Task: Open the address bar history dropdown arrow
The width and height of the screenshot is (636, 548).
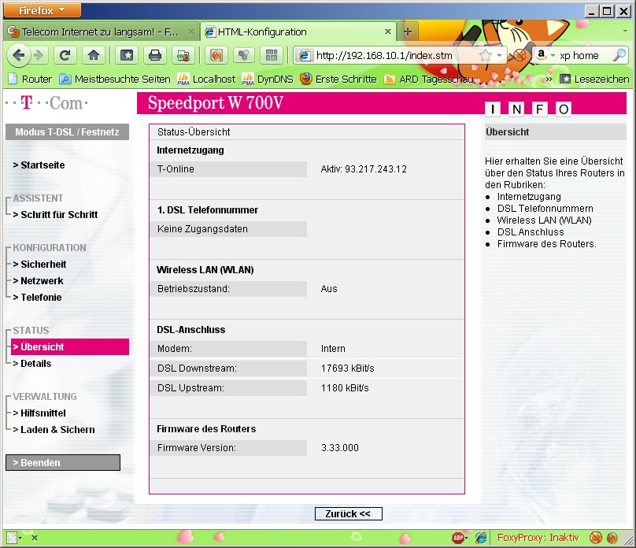Action: coord(499,55)
